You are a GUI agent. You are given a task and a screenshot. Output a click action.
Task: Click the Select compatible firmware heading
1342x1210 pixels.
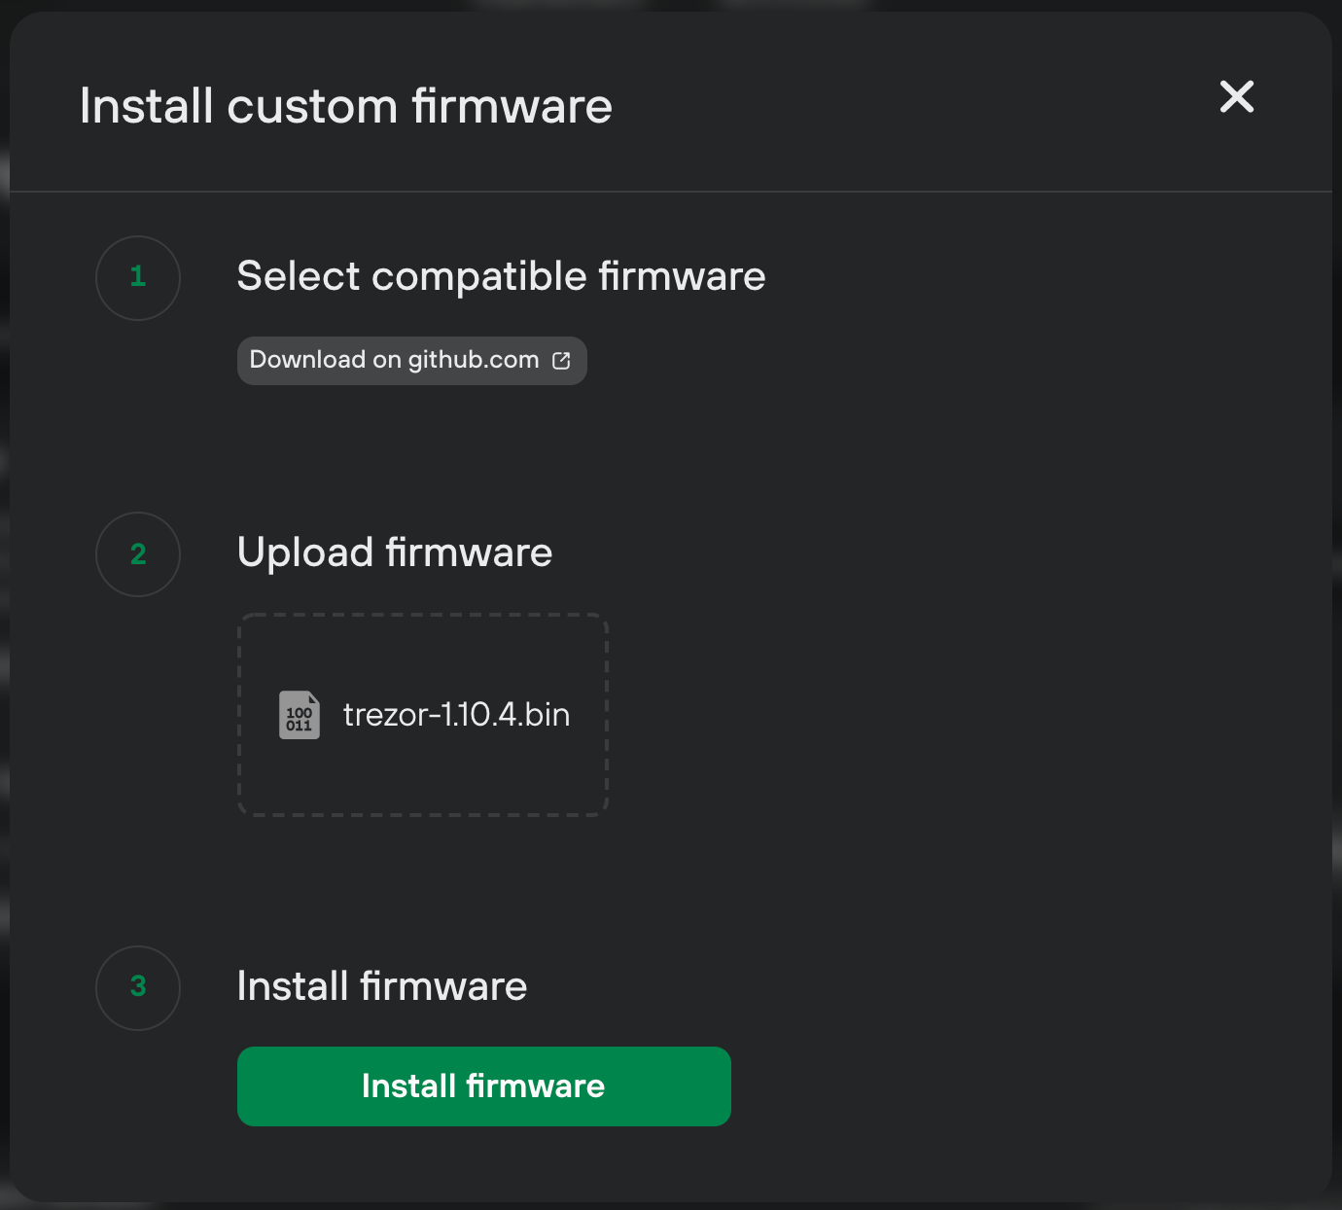coord(502,276)
